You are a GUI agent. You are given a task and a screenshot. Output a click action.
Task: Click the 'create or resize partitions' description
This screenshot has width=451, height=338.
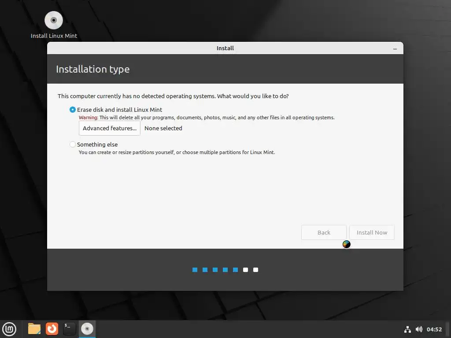[x=177, y=152]
